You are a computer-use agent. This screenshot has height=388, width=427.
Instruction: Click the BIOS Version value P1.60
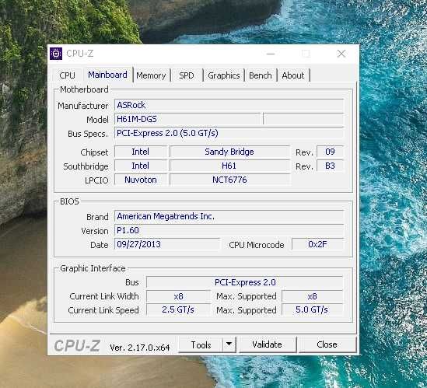(x=229, y=230)
